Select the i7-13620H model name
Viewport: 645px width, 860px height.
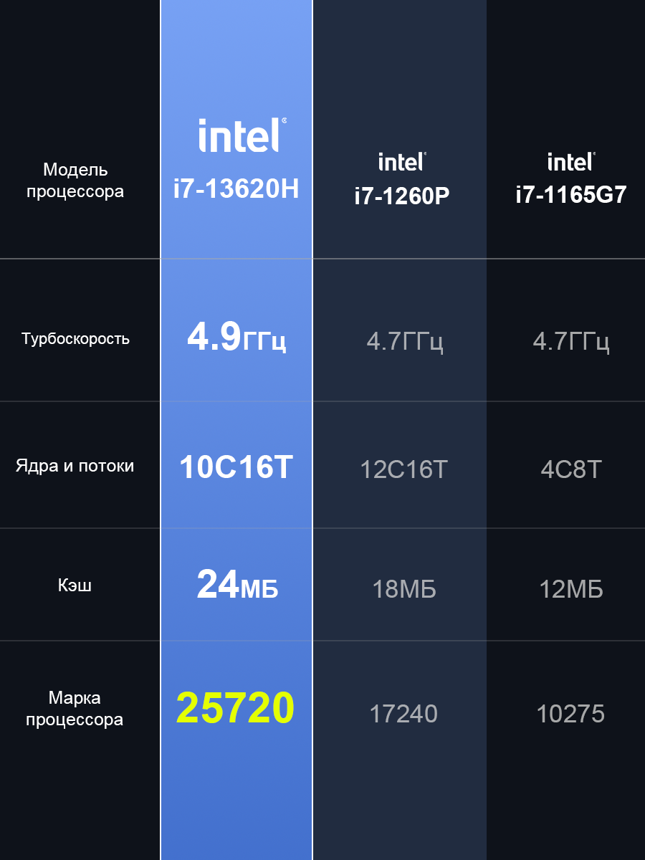[x=236, y=189]
